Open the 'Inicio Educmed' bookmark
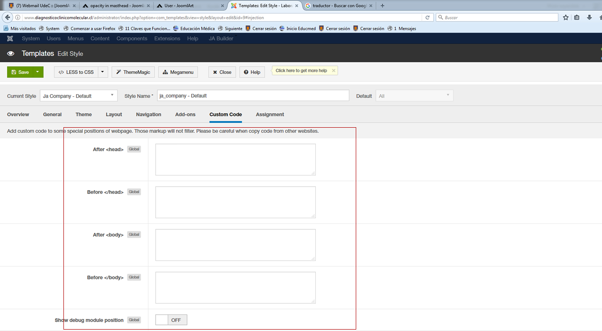 click(x=297, y=28)
